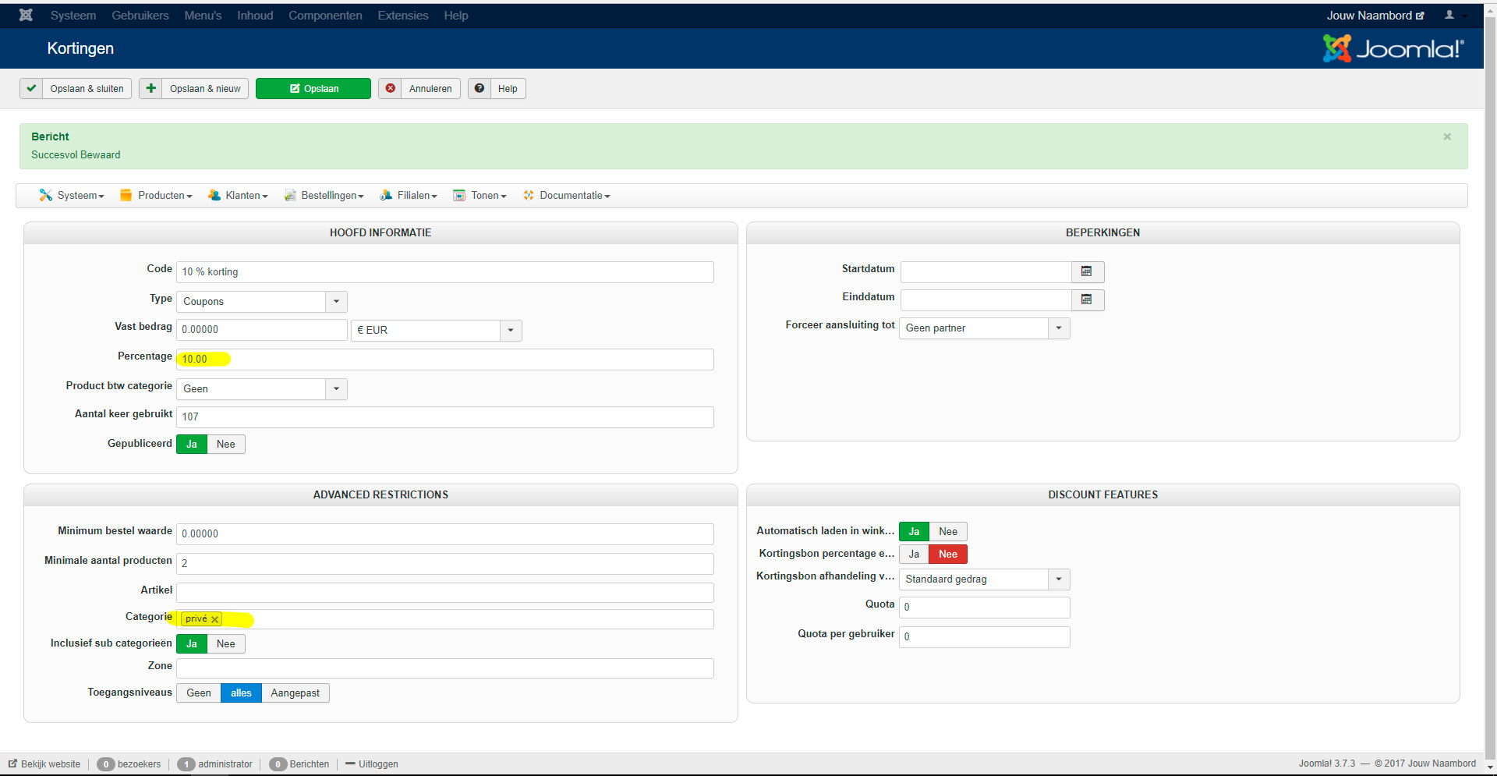Set Kortingsbon percentage option to Ja

coord(914,554)
